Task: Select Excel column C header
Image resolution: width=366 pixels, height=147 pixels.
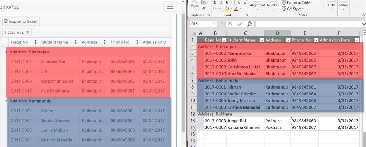Action: (245, 33)
